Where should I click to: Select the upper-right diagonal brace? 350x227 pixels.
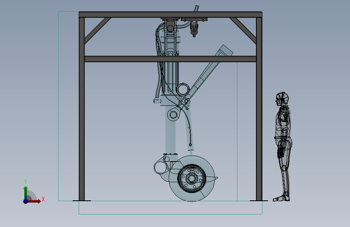(x=243, y=31)
